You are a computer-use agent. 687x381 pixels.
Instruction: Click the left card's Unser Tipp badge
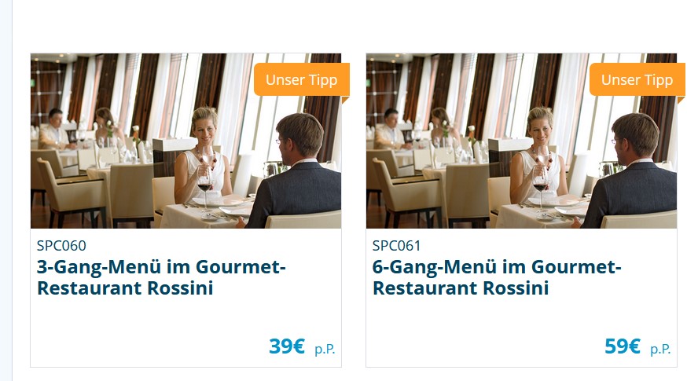(x=301, y=79)
